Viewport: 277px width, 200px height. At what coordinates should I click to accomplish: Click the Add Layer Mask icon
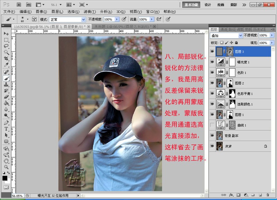tap(238, 195)
